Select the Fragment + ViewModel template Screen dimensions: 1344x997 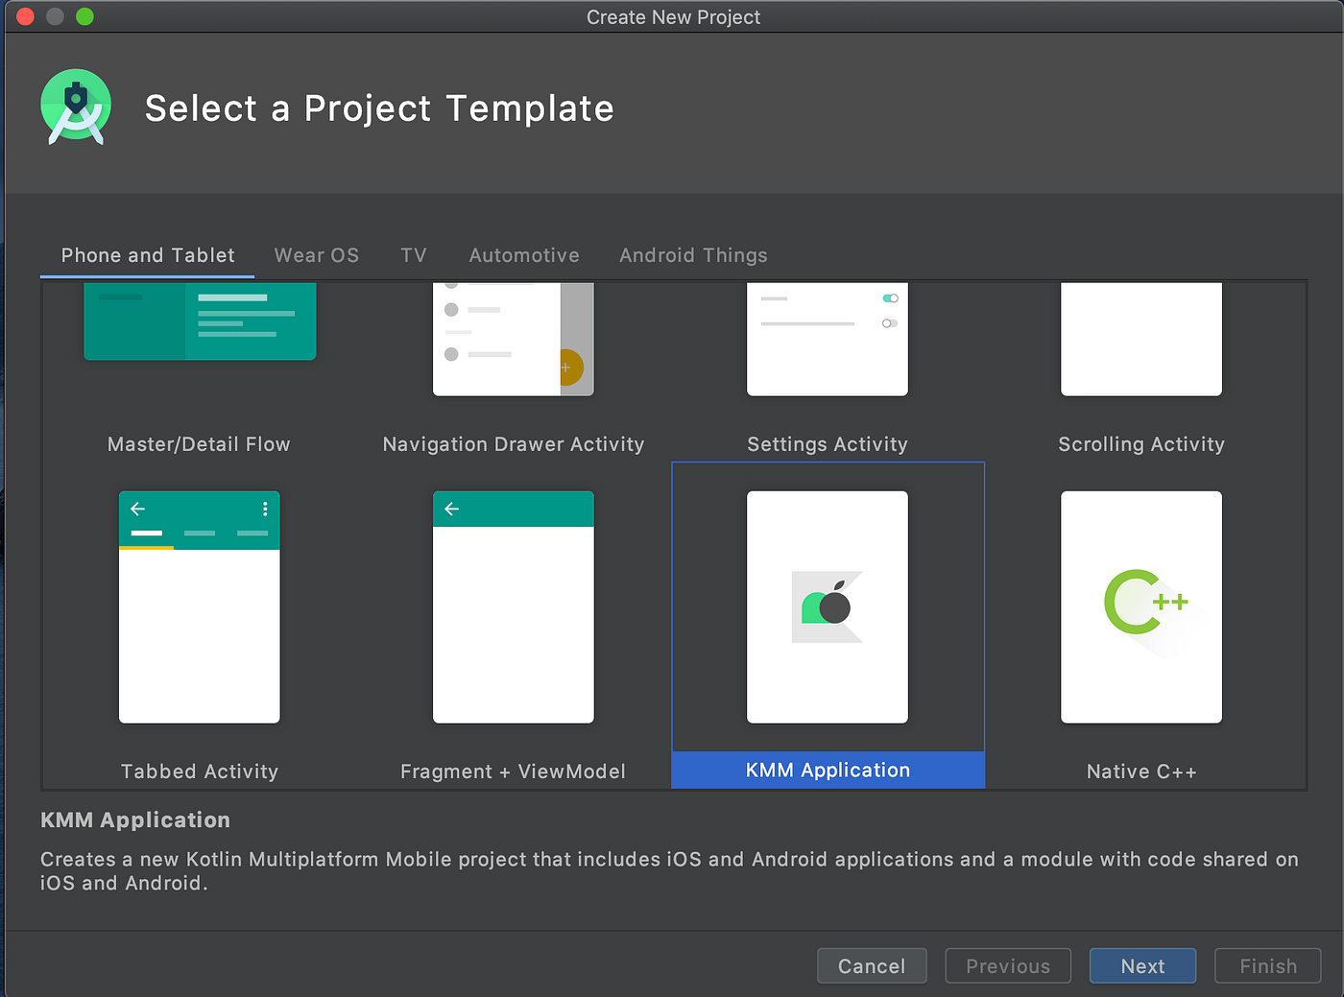(x=513, y=606)
